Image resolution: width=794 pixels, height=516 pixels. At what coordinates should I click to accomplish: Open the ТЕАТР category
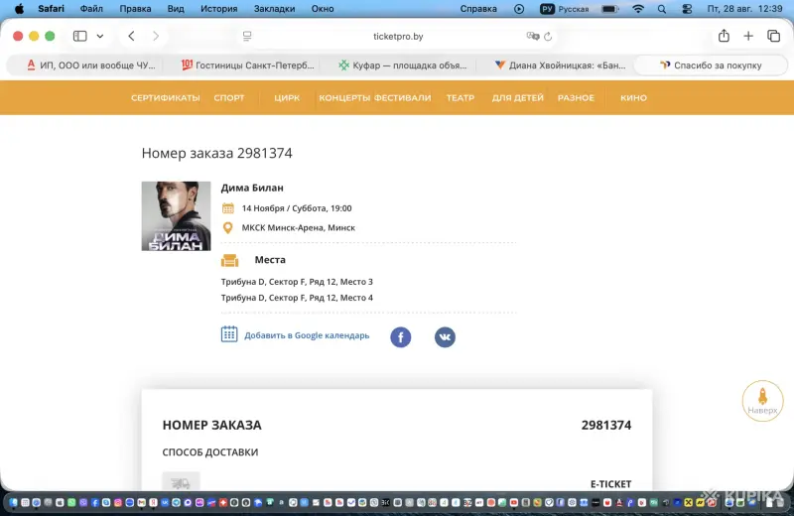pos(461,97)
